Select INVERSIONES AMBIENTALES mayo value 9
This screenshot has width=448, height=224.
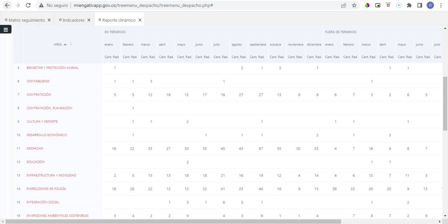(187, 216)
